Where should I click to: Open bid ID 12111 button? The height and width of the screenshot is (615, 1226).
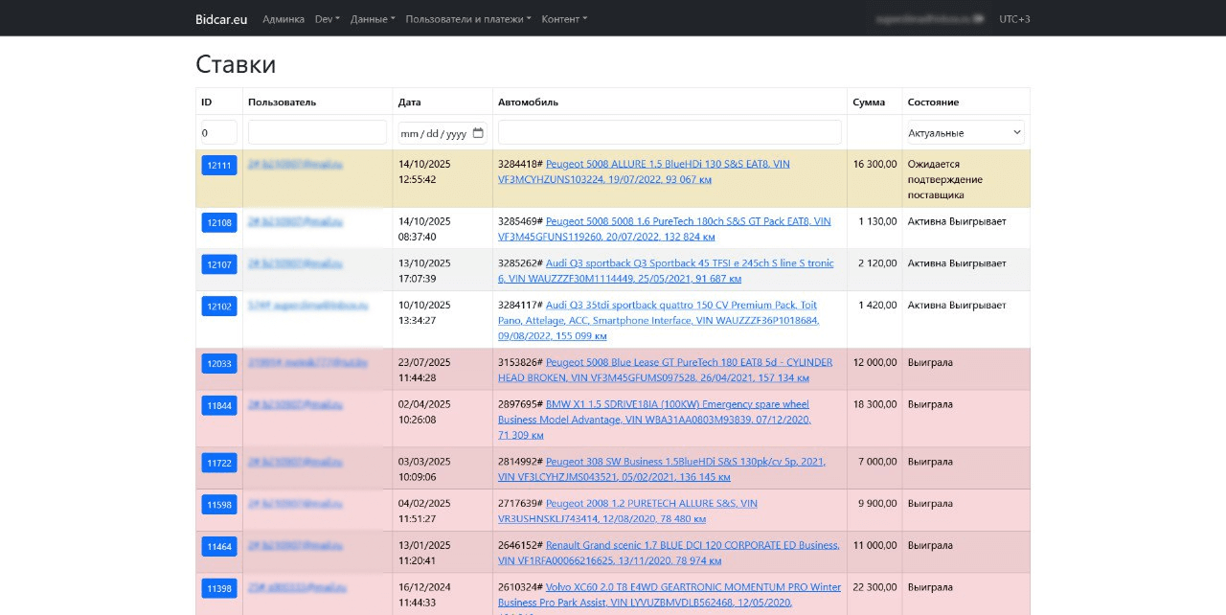point(219,166)
